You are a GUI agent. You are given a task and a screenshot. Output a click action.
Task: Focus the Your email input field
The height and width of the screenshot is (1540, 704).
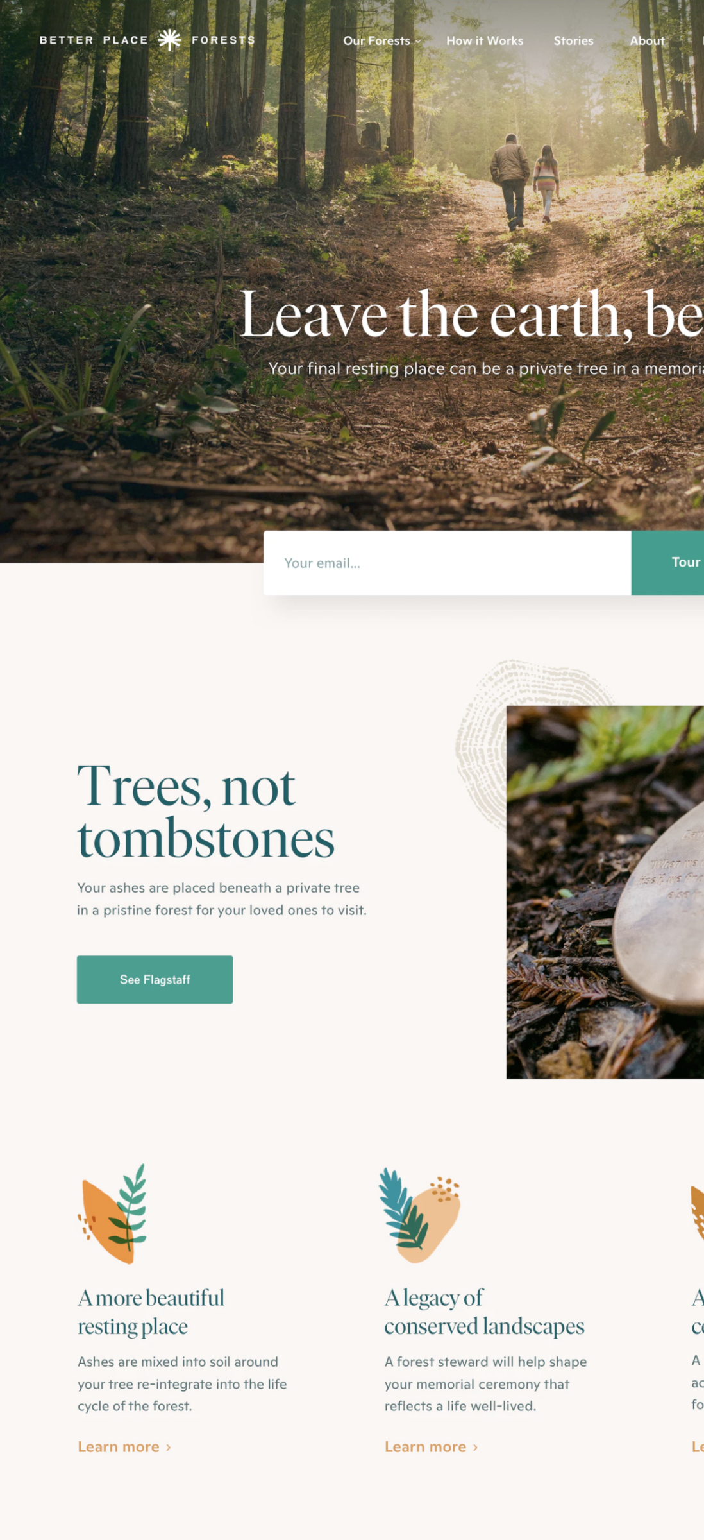coord(447,563)
